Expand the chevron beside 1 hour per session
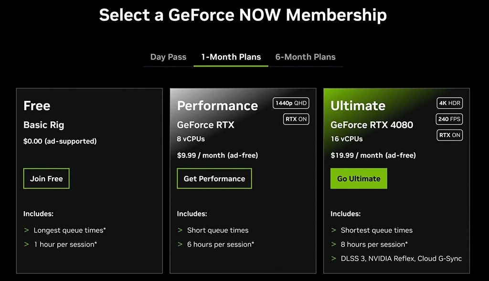Image resolution: width=489 pixels, height=281 pixels. [26, 244]
